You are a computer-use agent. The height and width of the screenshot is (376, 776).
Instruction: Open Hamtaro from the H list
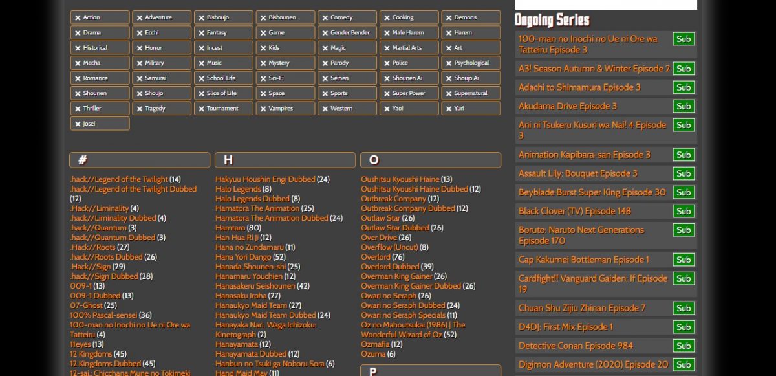[x=230, y=228]
